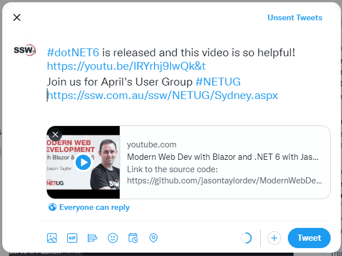Click the SSW profile avatar
Viewport: 342px width, 256px height.
(24, 50)
